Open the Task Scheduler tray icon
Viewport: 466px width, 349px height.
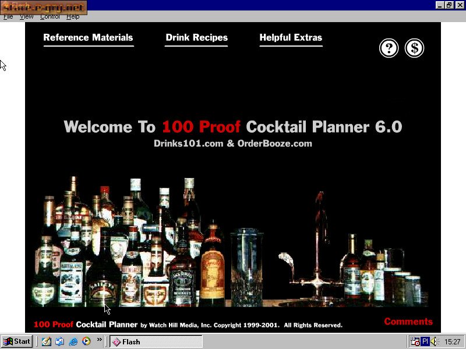point(415,341)
